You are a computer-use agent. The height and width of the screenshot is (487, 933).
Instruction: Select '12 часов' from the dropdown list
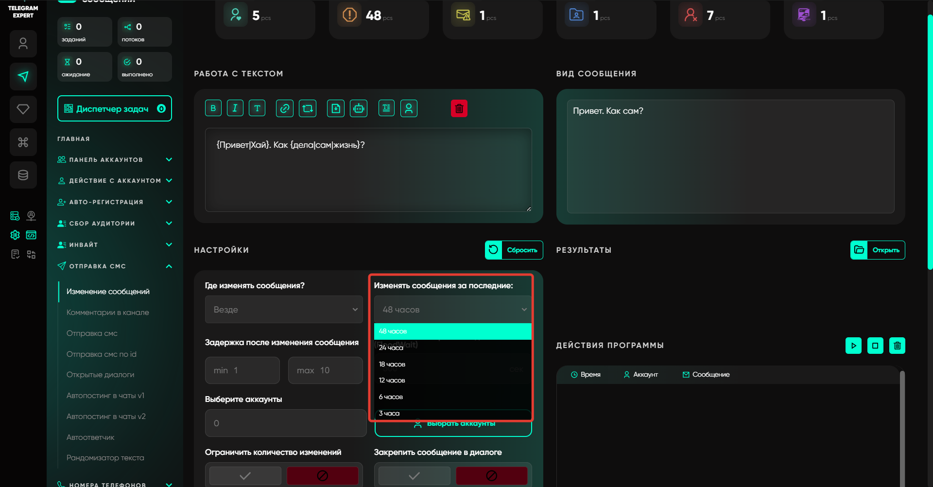coord(392,381)
